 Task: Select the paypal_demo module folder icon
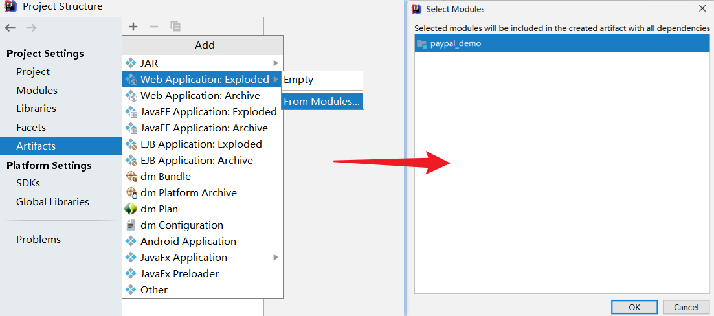(x=422, y=43)
